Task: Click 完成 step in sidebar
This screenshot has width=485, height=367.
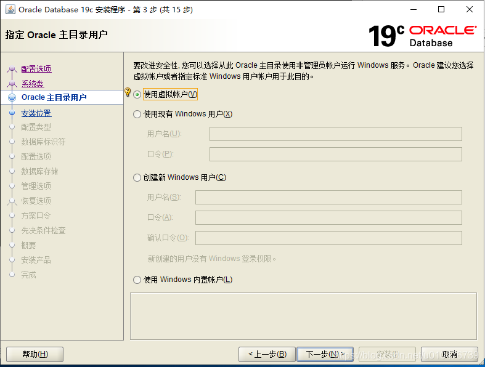Action: [28, 275]
